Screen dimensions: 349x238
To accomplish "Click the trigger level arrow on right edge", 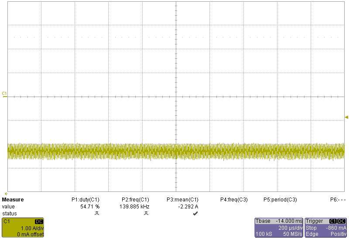I will point(346,117).
